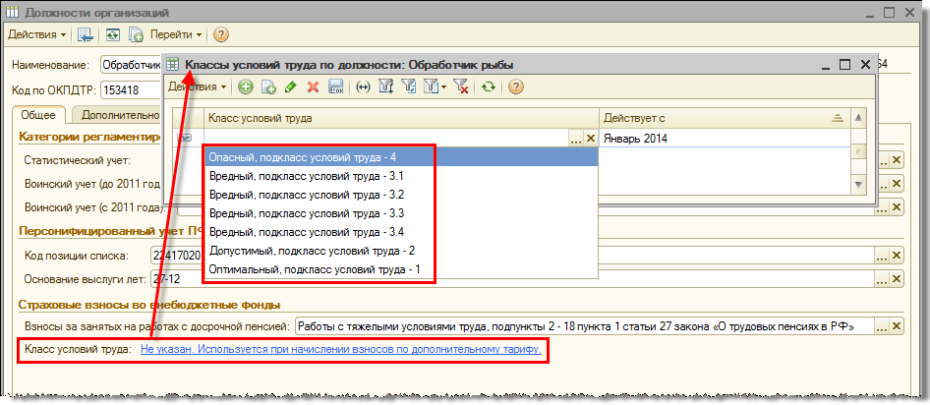Click the Set date interval icon
The image size is (930, 405).
363,87
